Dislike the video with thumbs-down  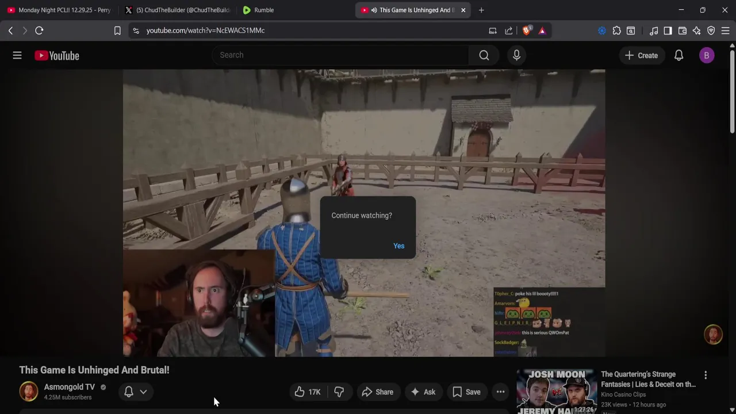coord(339,392)
